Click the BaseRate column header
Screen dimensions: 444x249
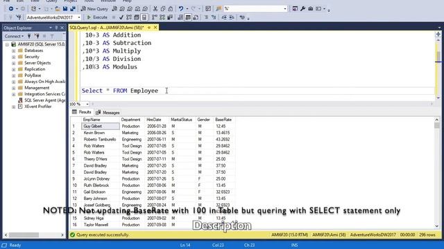pos(223,120)
